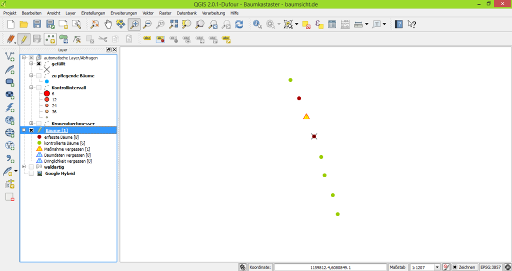
Task: Open the Vektor menu
Action: tap(148, 13)
